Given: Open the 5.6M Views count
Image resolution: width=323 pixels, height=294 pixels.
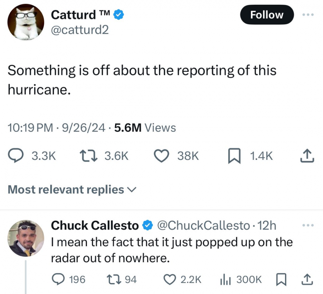Looking at the screenshot, I should pyautogui.click(x=145, y=128).
